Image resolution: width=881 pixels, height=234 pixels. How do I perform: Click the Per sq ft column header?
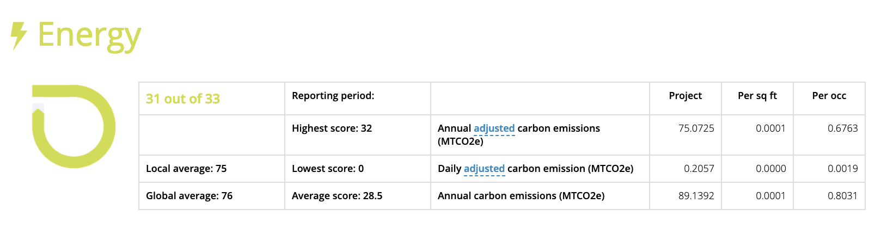click(757, 96)
